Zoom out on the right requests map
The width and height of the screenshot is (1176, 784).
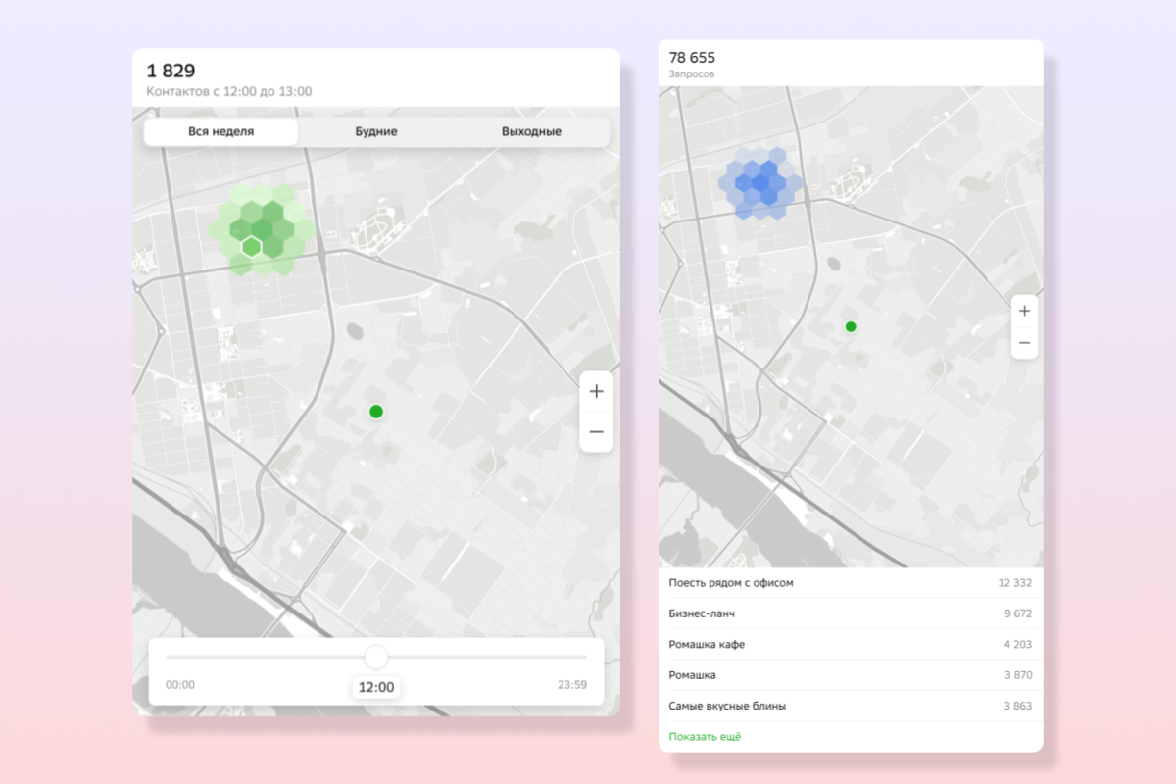coord(1024,343)
